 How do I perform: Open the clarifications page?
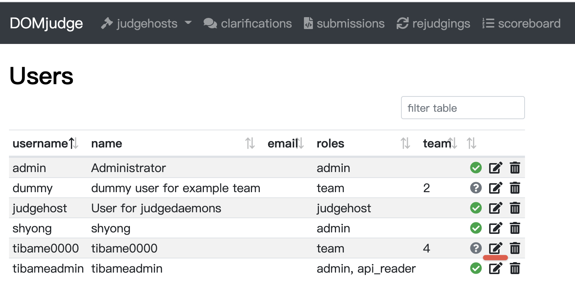248,23
